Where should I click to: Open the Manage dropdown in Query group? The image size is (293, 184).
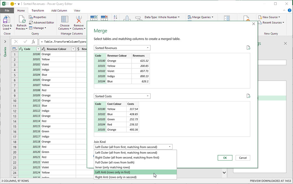point(37,28)
